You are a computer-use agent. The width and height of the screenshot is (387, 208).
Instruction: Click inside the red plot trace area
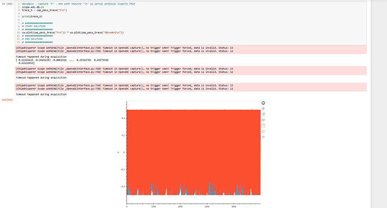(193, 148)
